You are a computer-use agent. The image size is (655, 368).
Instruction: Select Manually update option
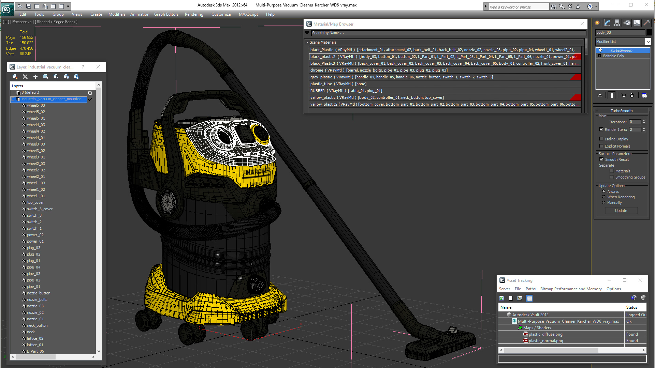(x=603, y=203)
